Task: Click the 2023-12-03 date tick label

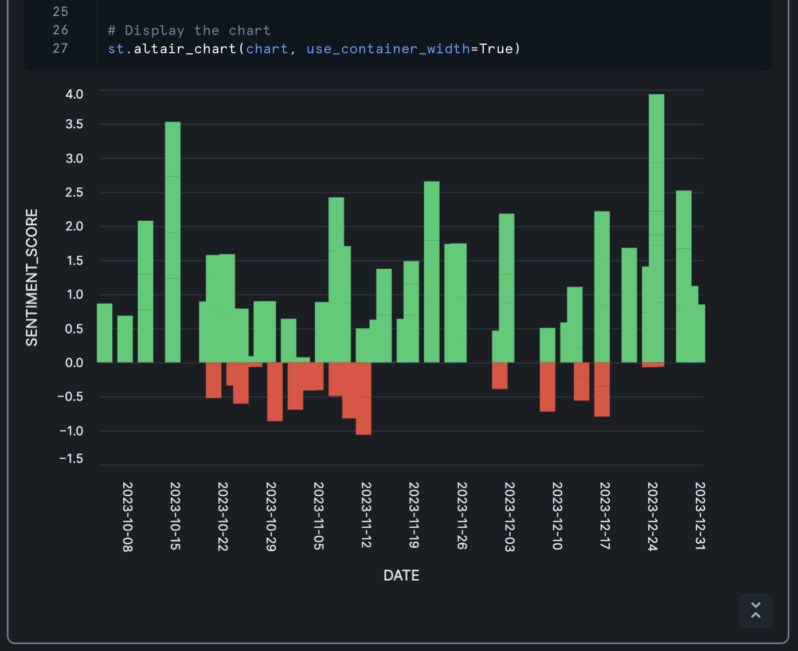Action: coord(509,516)
